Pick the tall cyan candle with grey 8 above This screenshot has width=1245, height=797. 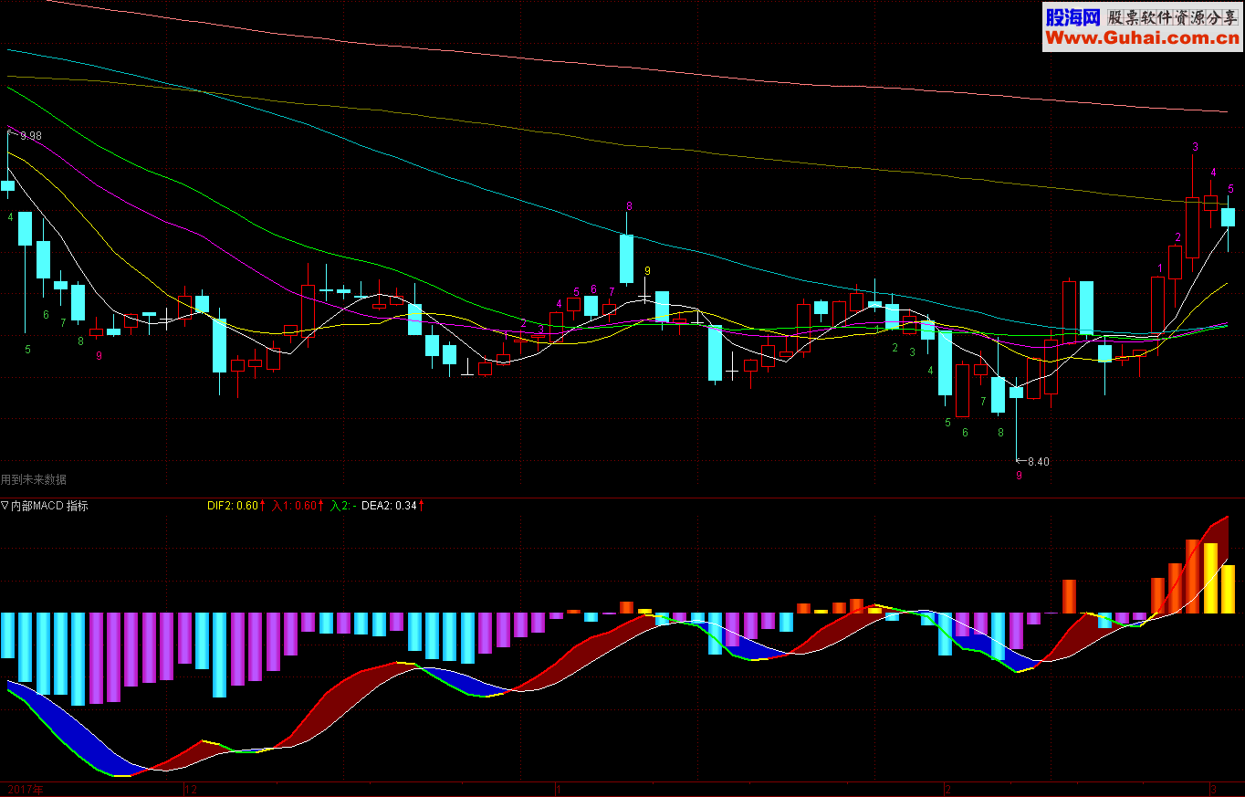click(x=627, y=258)
